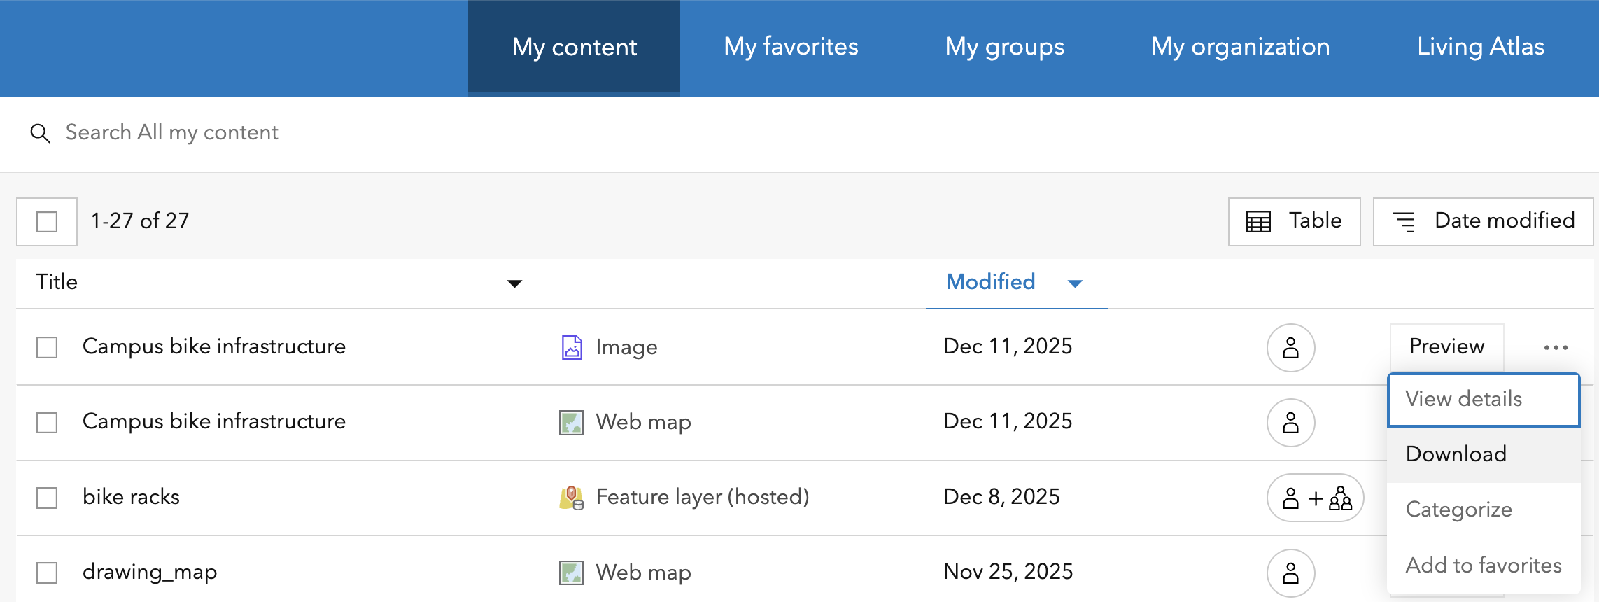Viewport: 1599px width, 602px height.
Task: Open sharing settings for bike racks layer
Action: 1314,498
